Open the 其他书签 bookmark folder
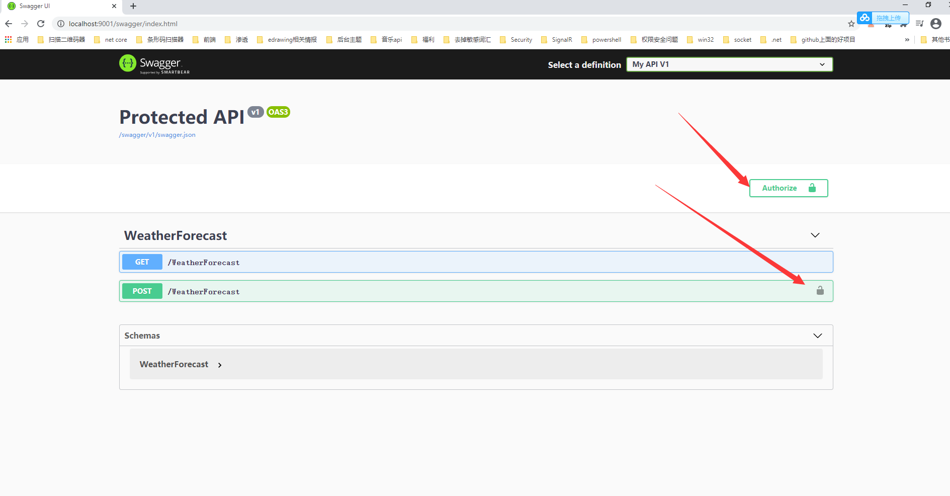The image size is (950, 496). tap(935, 39)
